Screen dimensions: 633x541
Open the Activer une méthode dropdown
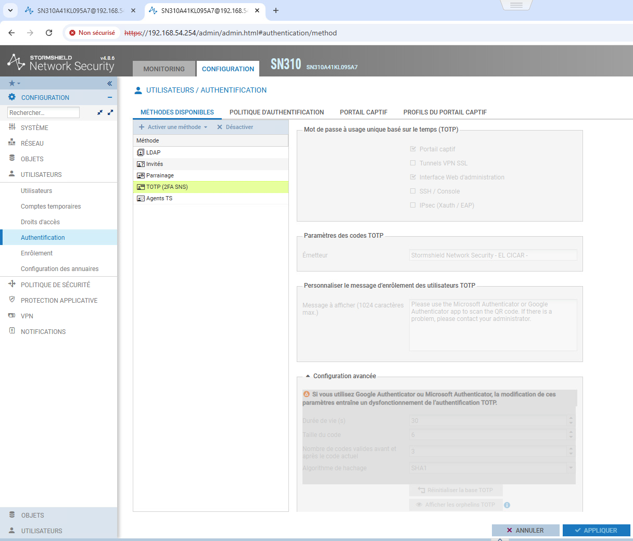point(171,126)
